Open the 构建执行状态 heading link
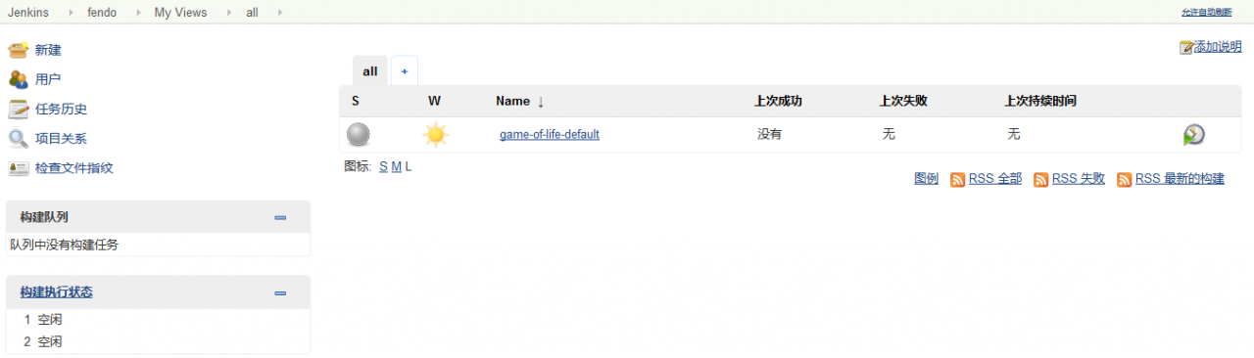1254x358 pixels. 57,292
